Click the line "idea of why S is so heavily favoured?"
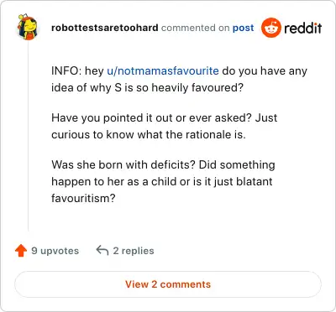This screenshot has height=312, width=336. (x=147, y=87)
